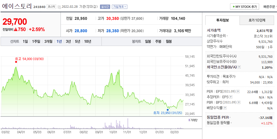277x139 pixels.
Task: Click the PER value 22.64배
Action: click(x=253, y=92)
